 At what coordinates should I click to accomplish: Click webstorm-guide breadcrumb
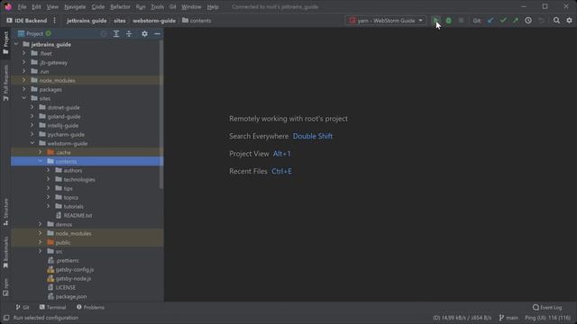154,21
